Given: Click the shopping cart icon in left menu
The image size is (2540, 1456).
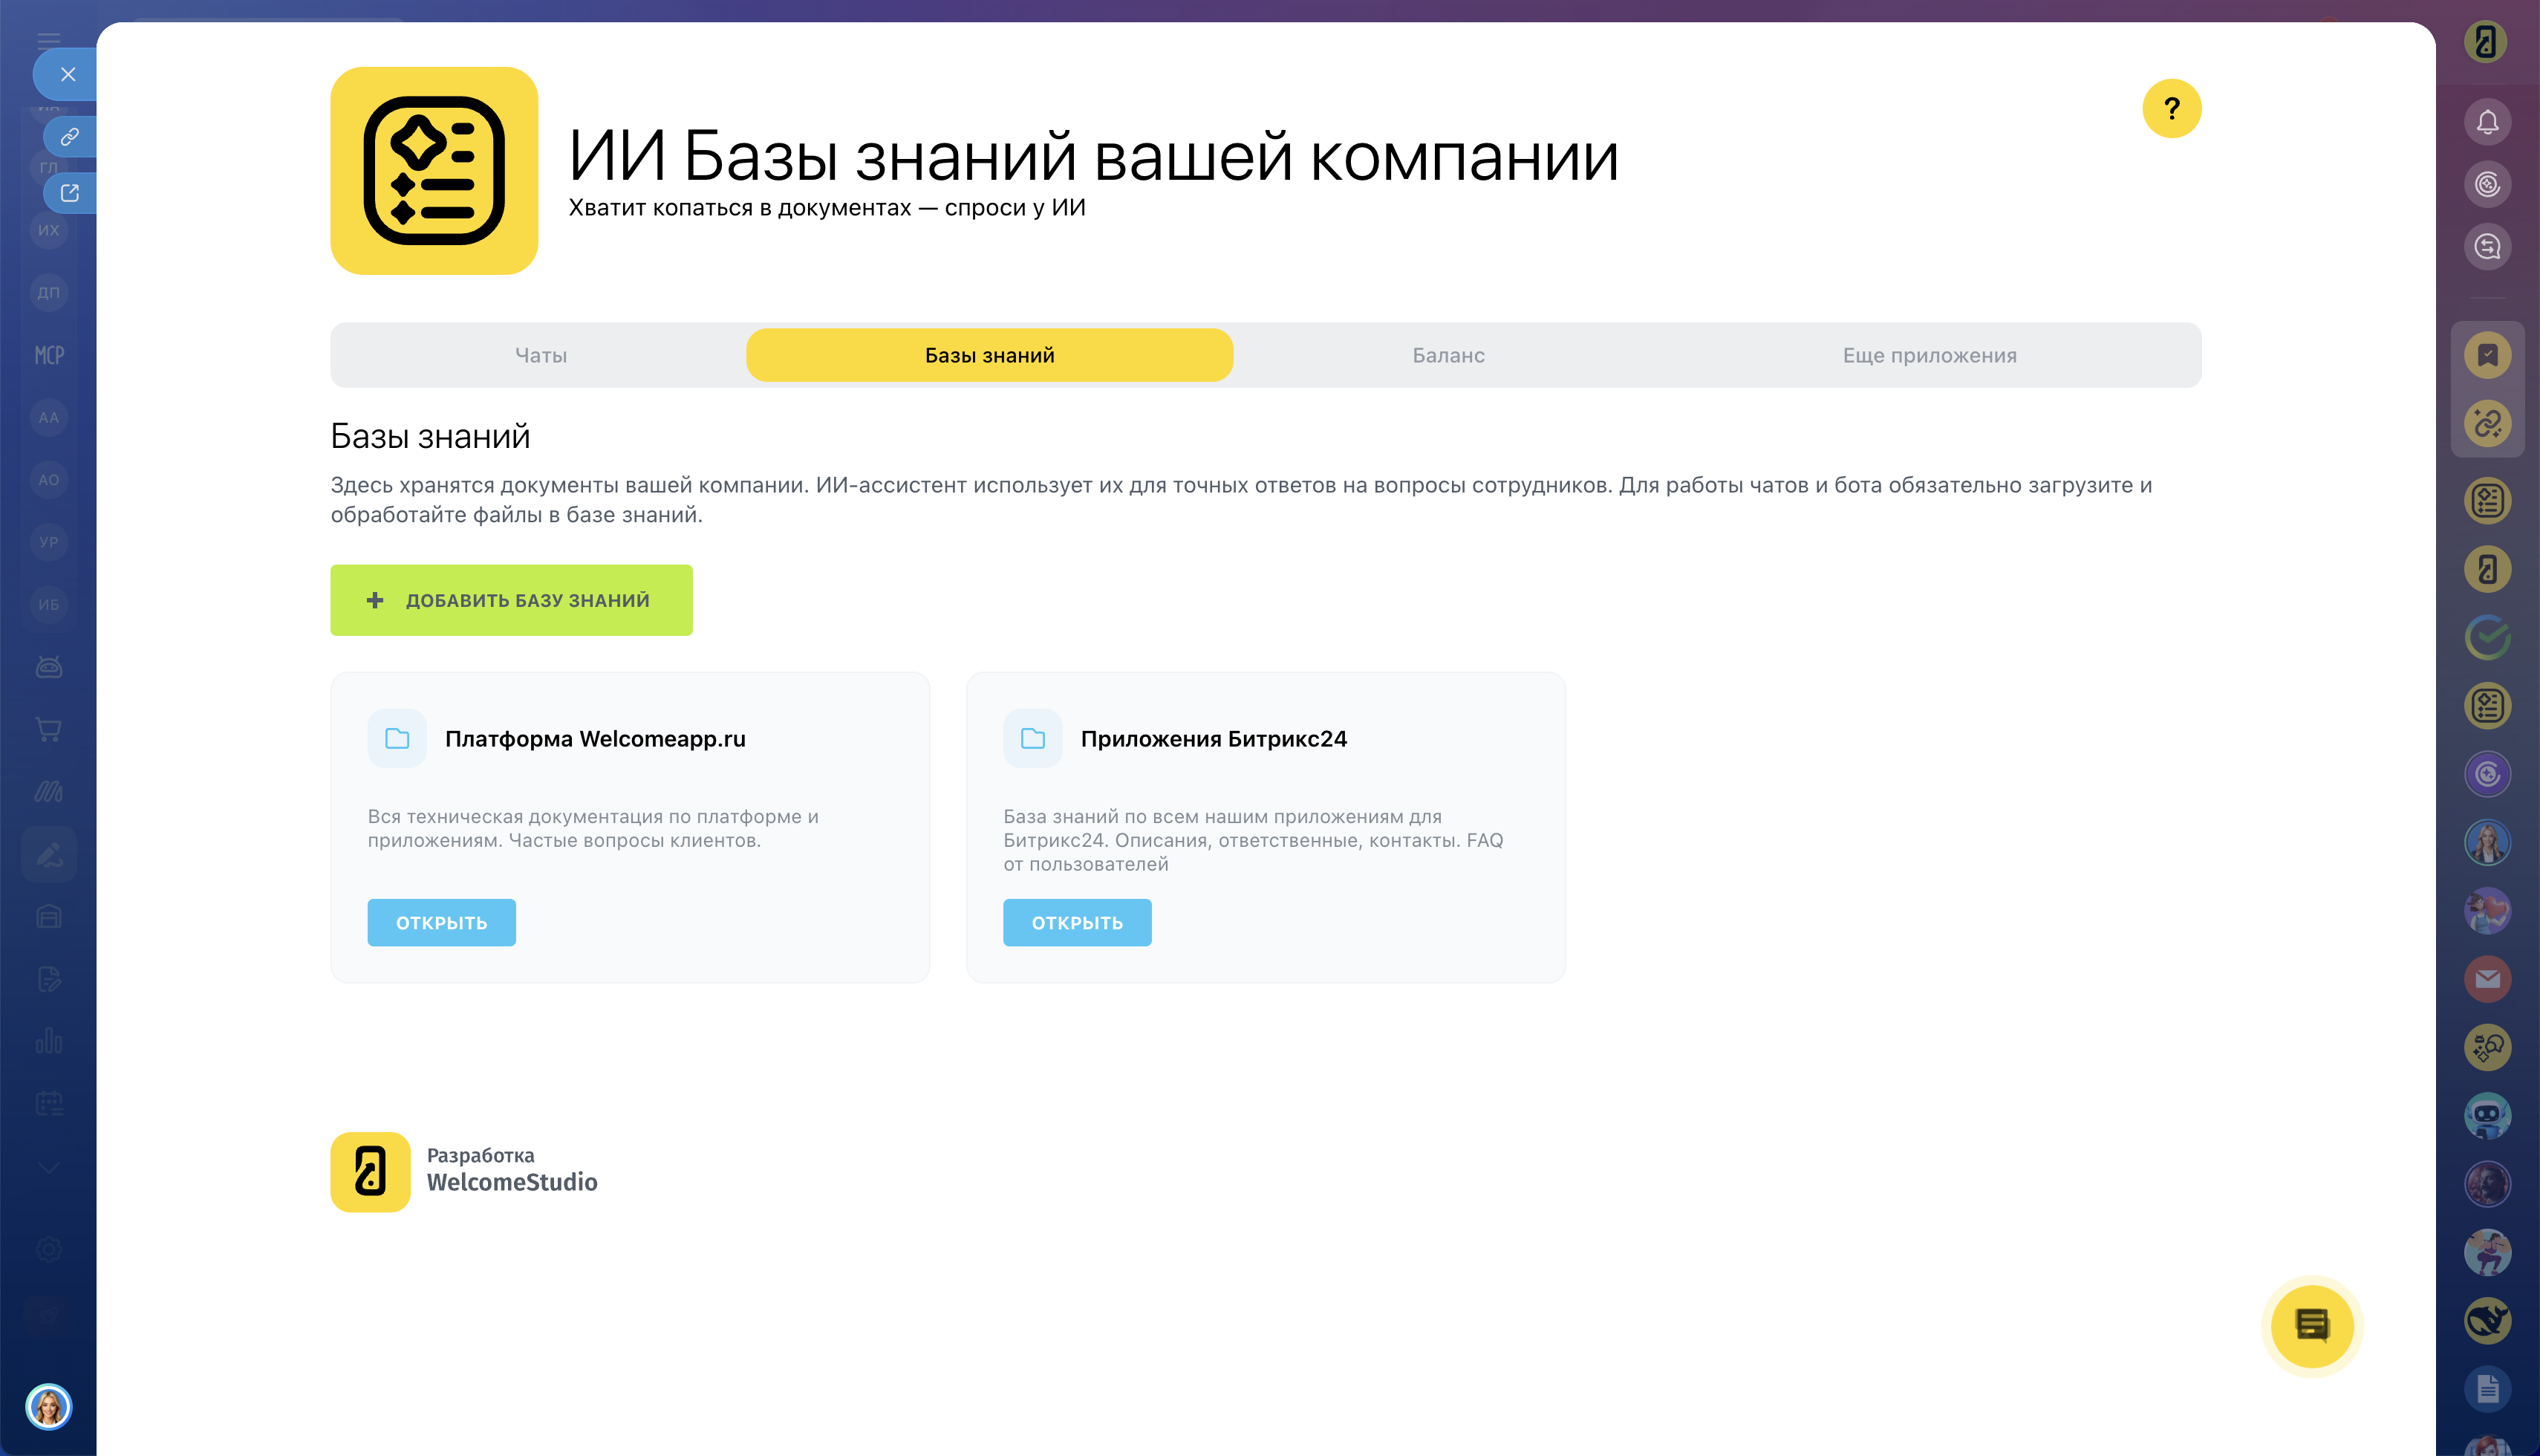Looking at the screenshot, I should (x=48, y=729).
